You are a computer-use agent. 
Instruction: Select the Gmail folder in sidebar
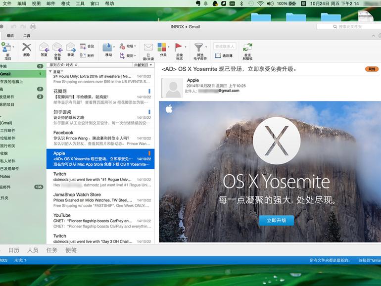pos(23,74)
